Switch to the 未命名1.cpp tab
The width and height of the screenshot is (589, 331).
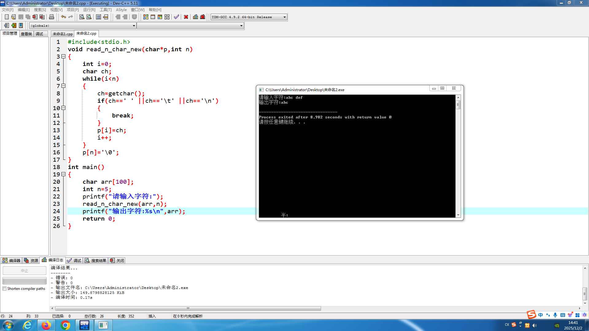point(63,34)
